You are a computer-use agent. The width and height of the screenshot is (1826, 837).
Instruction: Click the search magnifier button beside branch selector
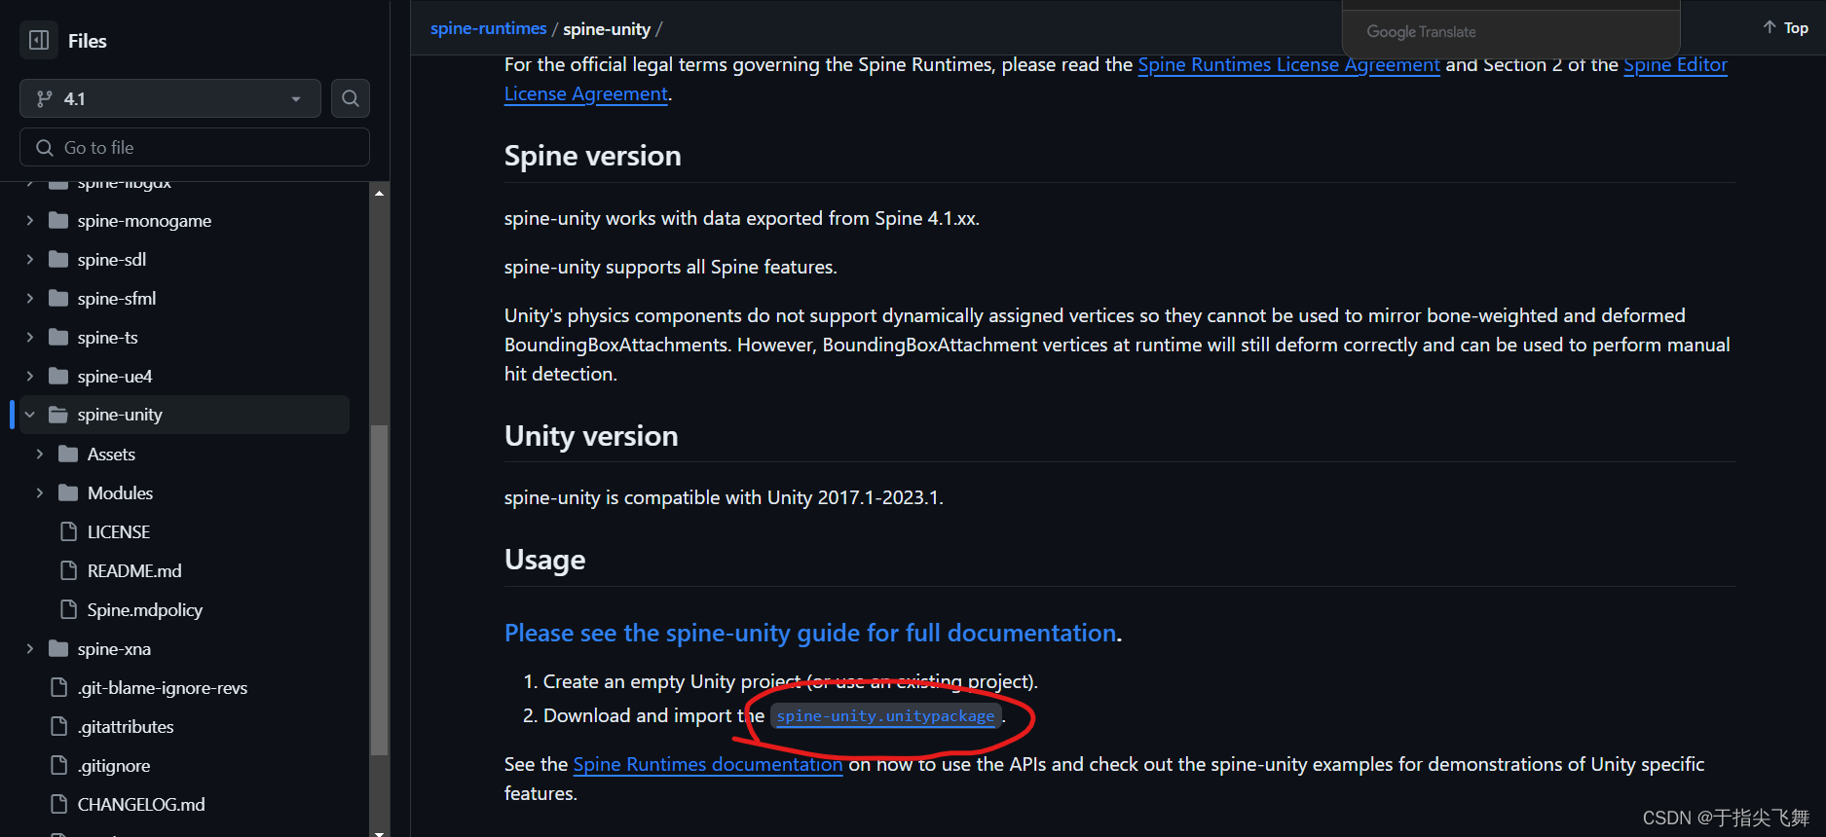351,98
